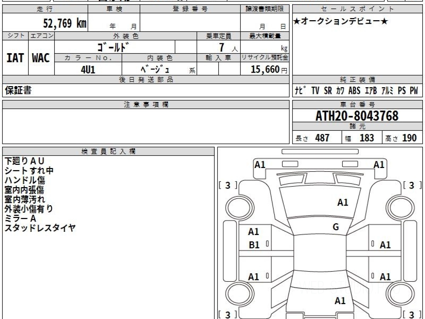This screenshot has height=319, width=425.
Task: Click the 輸入車 header cell
Action: 219,57
